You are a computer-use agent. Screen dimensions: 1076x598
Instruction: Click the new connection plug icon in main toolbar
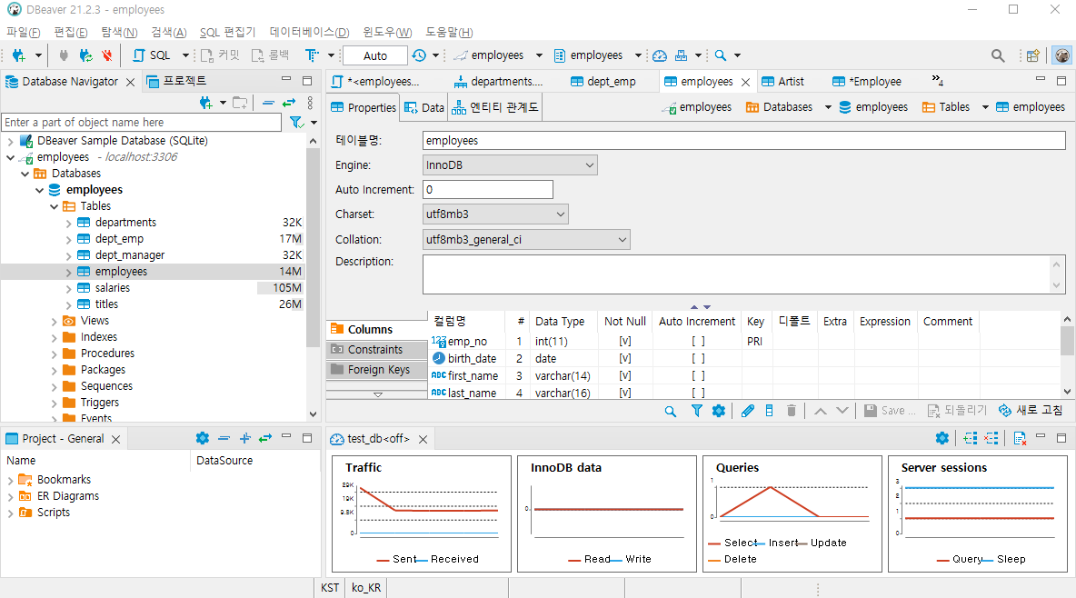coord(18,55)
